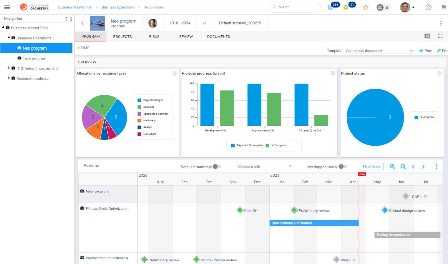
Task: Toggle the Detailed roadmap switch
Action: tap(217, 167)
